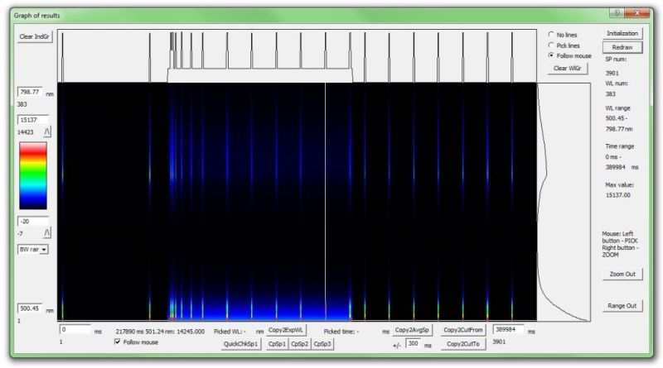
Task: Click the Picked WL label
Action: click(230, 332)
